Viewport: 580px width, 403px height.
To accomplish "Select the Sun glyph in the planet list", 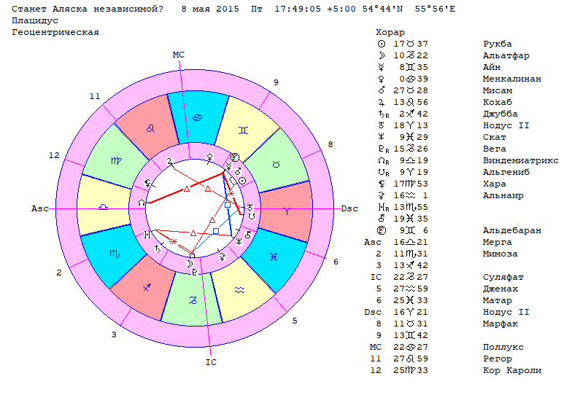I will [x=382, y=44].
